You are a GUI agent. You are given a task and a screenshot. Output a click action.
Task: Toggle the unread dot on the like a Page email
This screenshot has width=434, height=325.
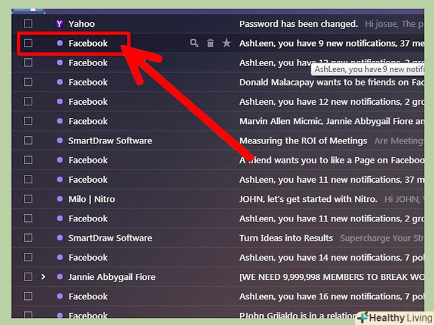point(60,160)
